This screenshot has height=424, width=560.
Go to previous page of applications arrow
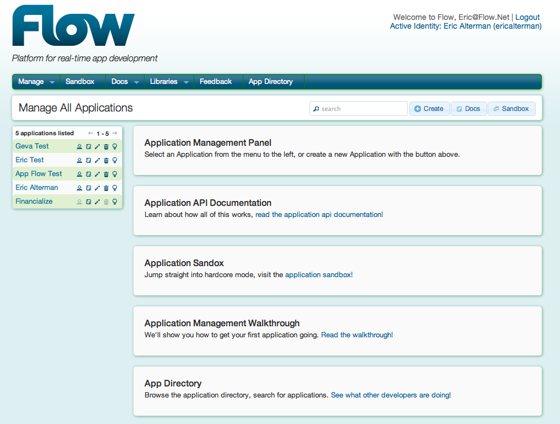[x=90, y=133]
